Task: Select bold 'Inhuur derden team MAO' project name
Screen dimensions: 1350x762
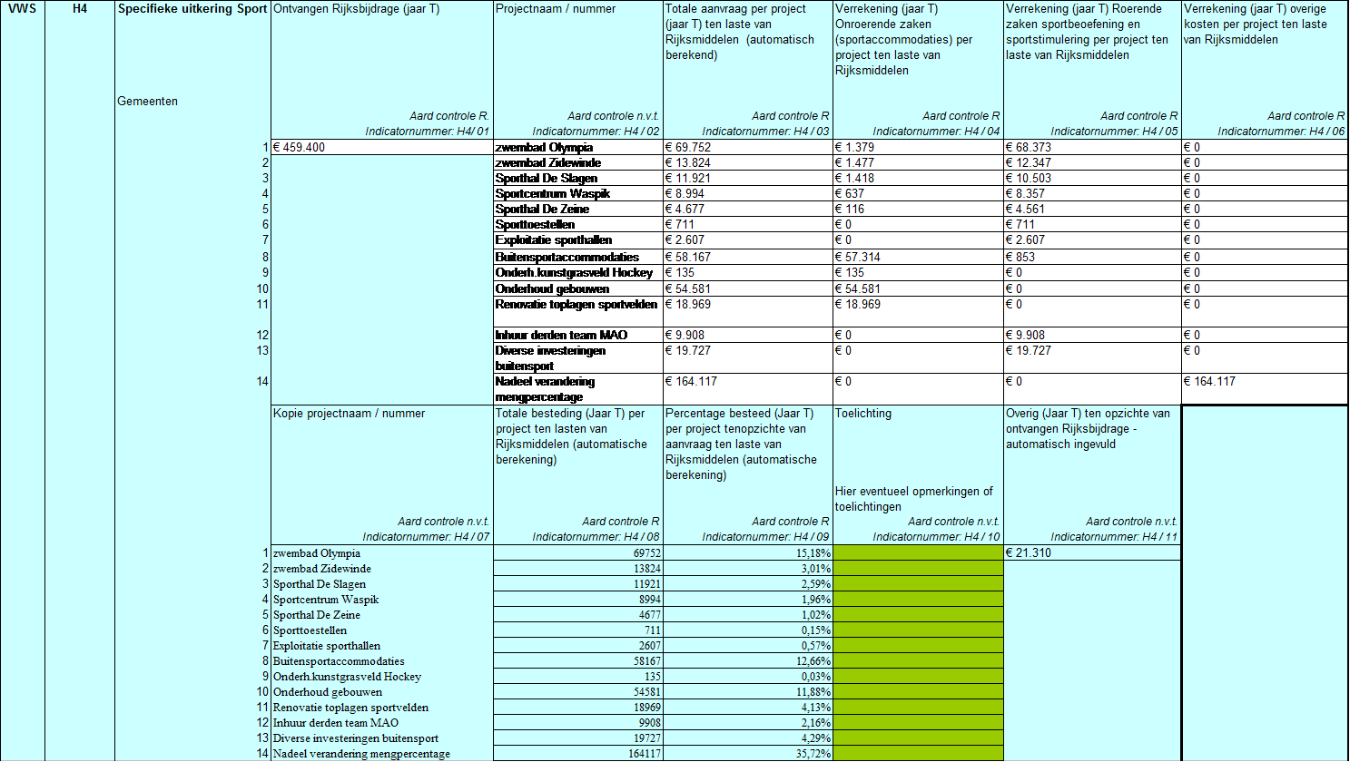Action: click(x=561, y=336)
